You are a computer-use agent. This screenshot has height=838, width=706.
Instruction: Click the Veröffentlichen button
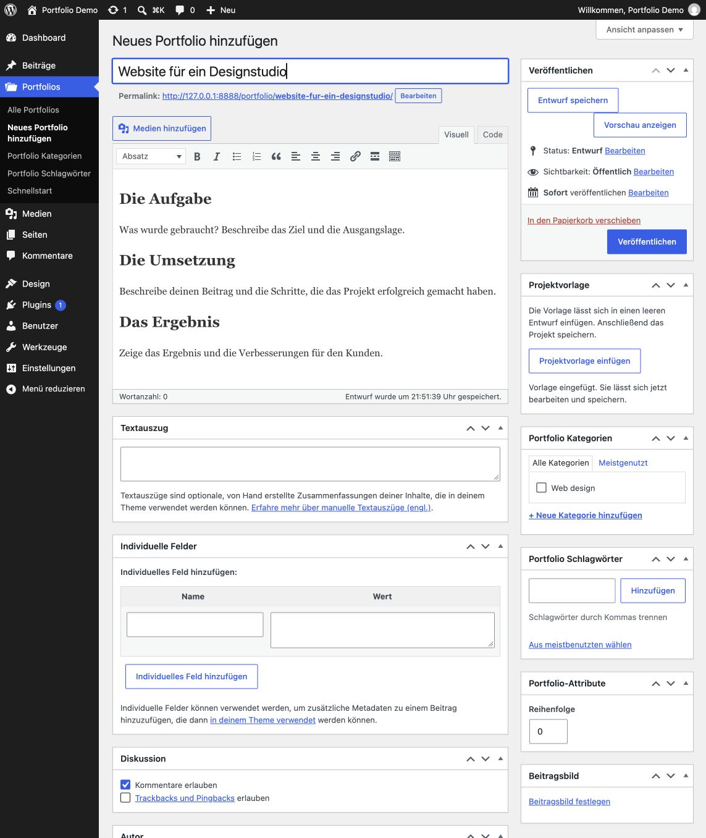[647, 242]
